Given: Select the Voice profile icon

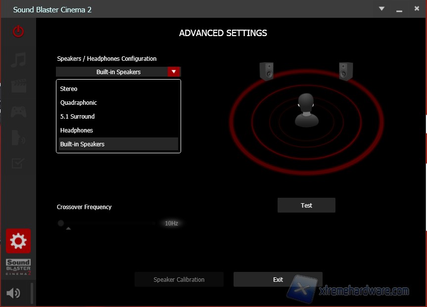Looking at the screenshot, I should (x=18, y=138).
